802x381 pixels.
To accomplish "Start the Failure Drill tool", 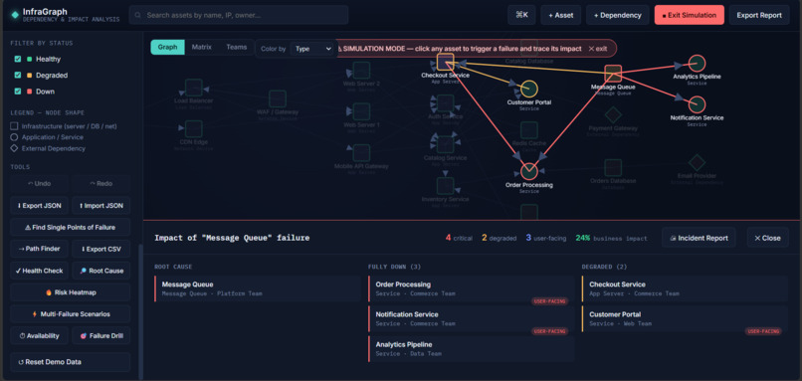I will pos(100,336).
